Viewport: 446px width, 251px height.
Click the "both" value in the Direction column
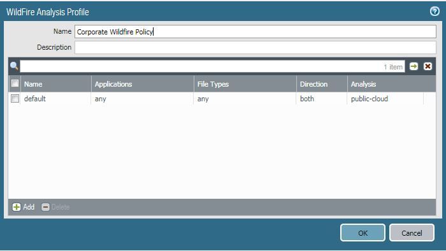307,99
